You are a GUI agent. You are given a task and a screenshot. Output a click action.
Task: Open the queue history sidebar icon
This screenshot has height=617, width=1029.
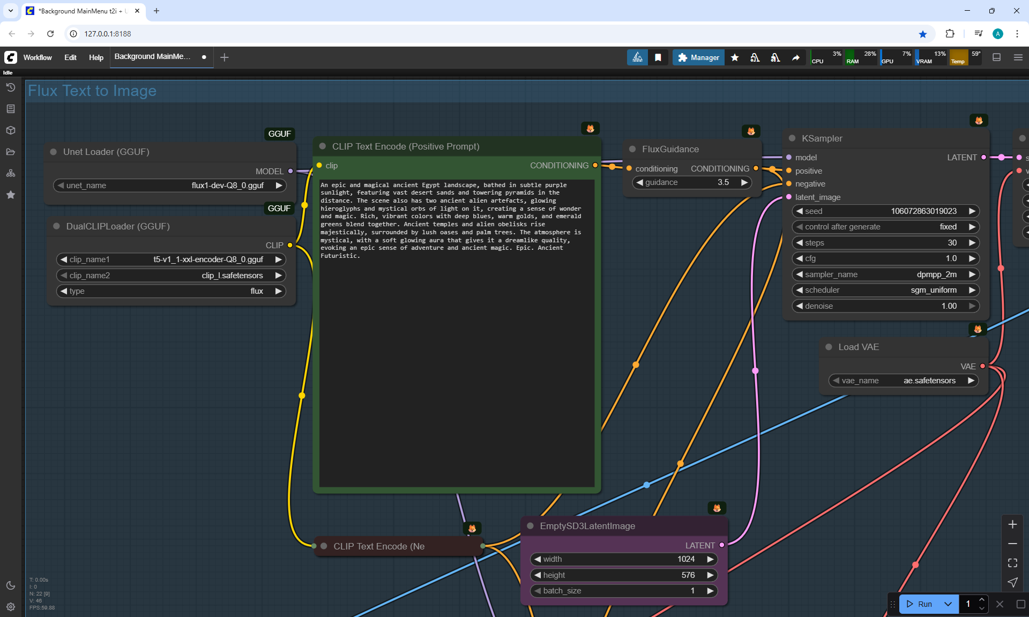(10, 87)
